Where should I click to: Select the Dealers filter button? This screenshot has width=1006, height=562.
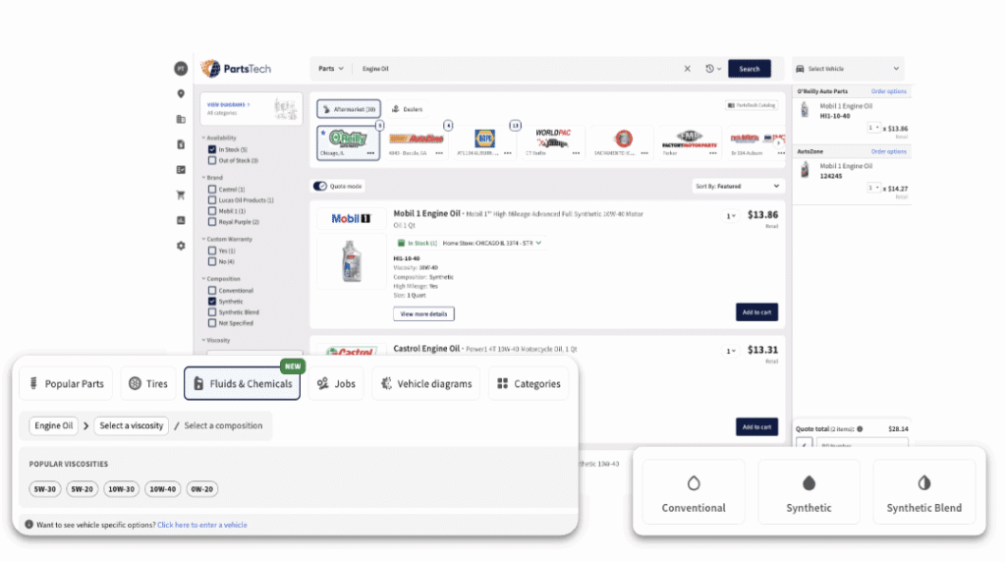click(408, 109)
